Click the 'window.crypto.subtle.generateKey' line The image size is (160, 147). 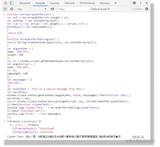68,95
